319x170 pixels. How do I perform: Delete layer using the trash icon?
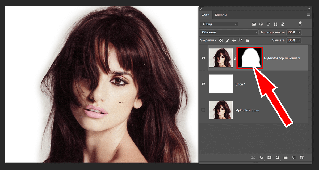302,158
